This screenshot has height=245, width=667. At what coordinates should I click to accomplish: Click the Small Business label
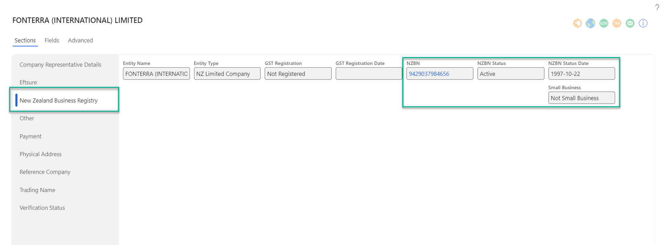tap(565, 87)
